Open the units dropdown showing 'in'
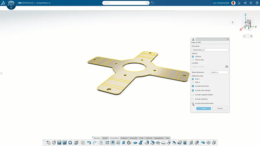Image resolution: width=260 pixels, height=146 pixels. pos(248,36)
